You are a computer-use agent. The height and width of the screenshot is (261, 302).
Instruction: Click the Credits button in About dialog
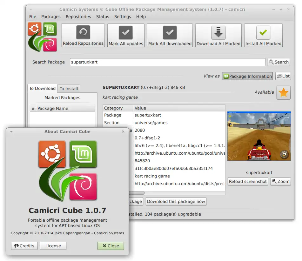[24, 246]
